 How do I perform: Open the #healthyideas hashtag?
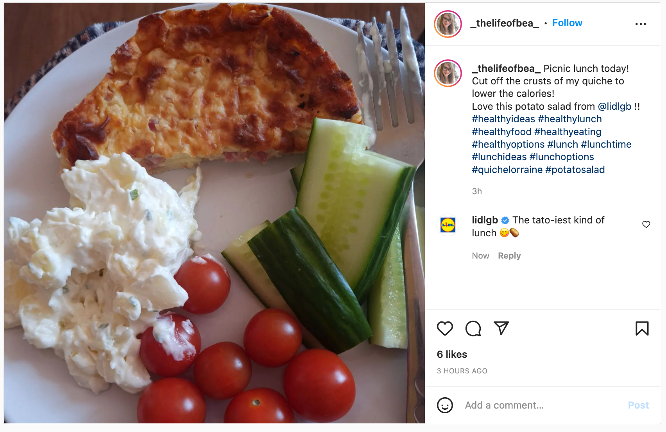point(503,119)
